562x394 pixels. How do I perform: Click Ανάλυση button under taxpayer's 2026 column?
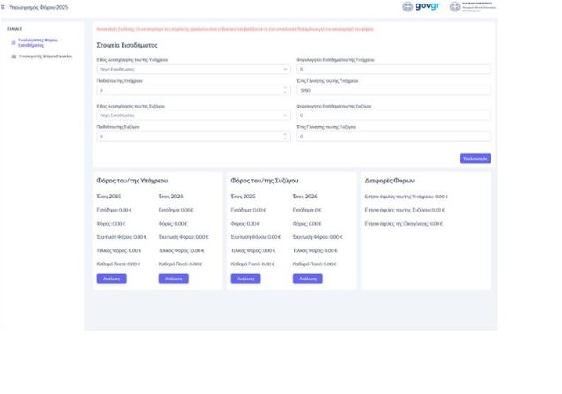173,279
